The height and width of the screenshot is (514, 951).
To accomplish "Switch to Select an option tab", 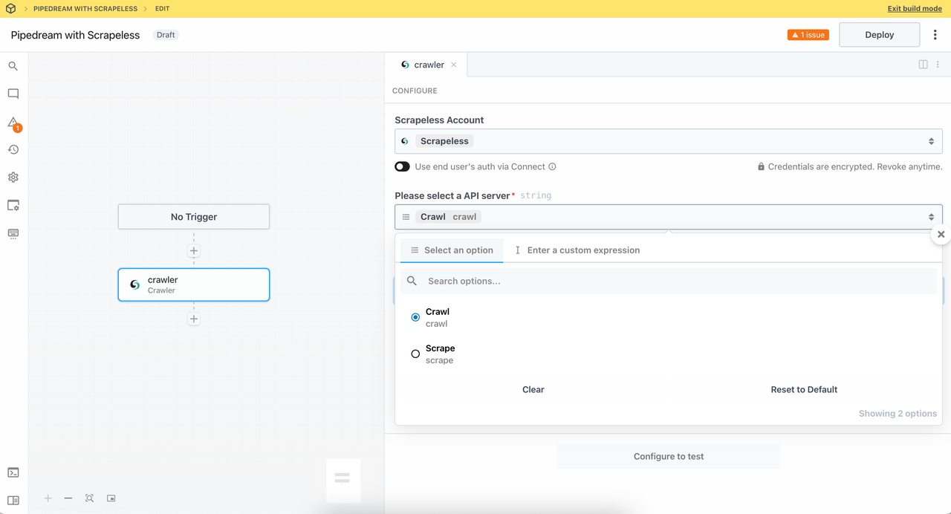I will coord(452,250).
